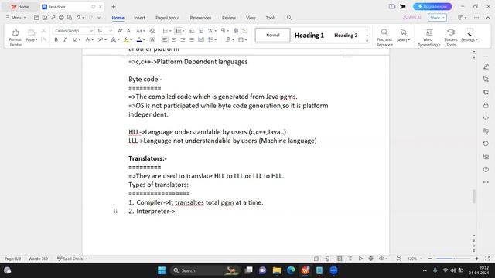
Task: Click the ribbon search magnifier icon
Action: tap(289, 18)
